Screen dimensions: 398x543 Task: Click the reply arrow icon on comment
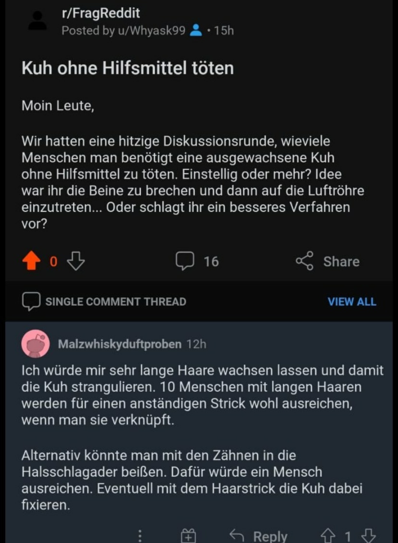237,535
